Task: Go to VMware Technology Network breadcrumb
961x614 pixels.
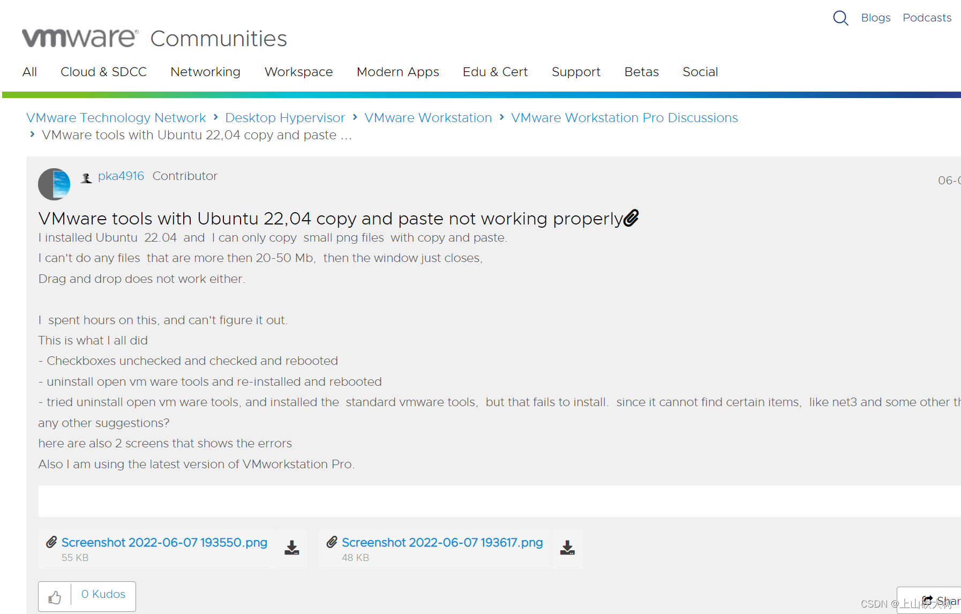Action: [x=116, y=118]
